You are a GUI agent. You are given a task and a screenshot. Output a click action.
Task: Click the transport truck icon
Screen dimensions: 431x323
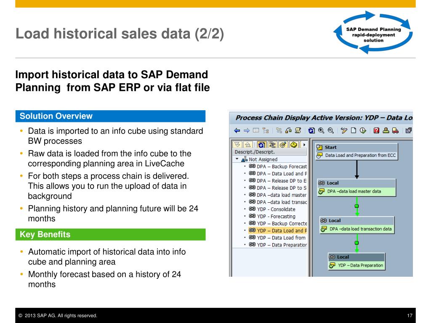pos(395,130)
